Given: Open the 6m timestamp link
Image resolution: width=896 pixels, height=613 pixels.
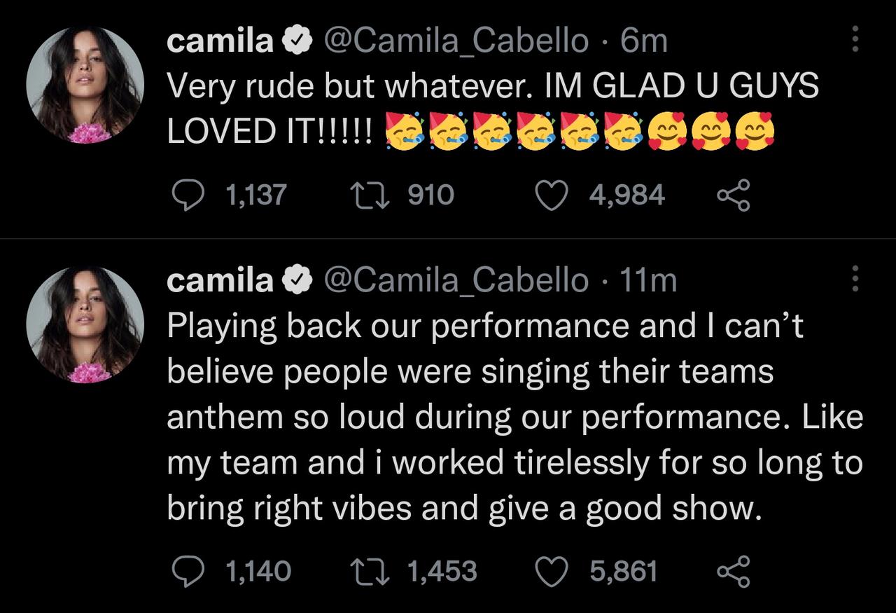Looking at the screenshot, I should click(644, 41).
